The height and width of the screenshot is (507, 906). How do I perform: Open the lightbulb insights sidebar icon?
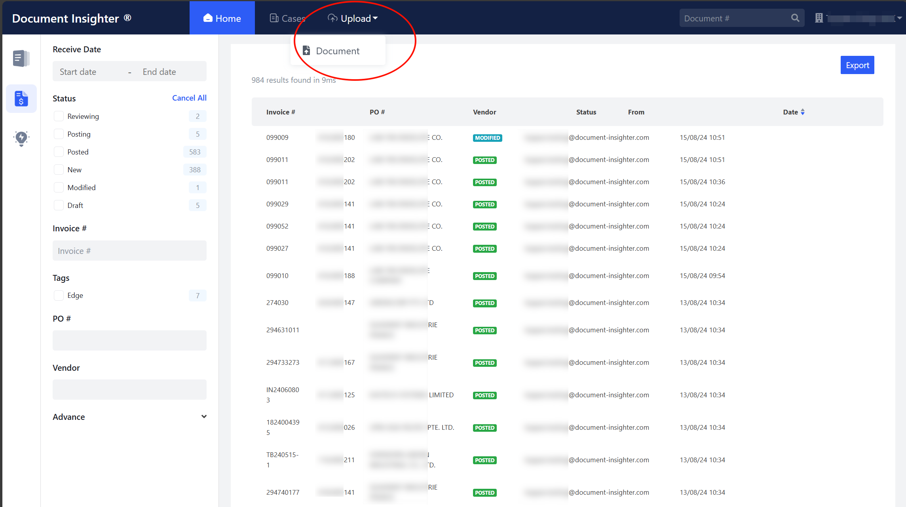pyautogui.click(x=21, y=138)
